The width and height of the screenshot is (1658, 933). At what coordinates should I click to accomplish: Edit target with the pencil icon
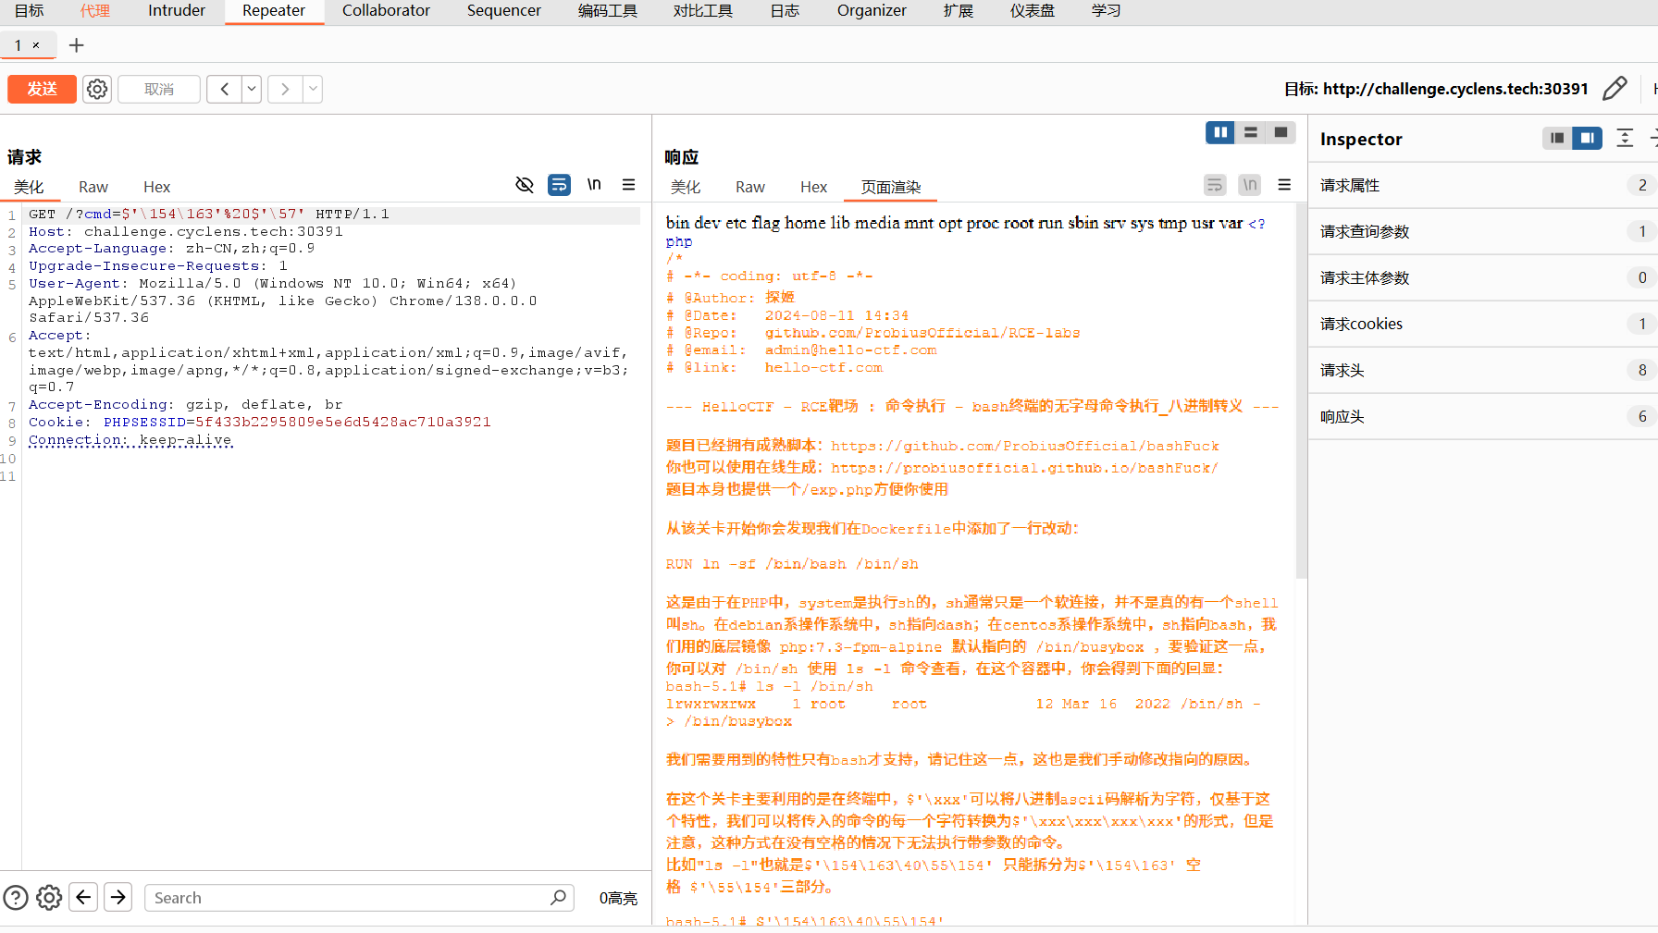[1615, 89]
